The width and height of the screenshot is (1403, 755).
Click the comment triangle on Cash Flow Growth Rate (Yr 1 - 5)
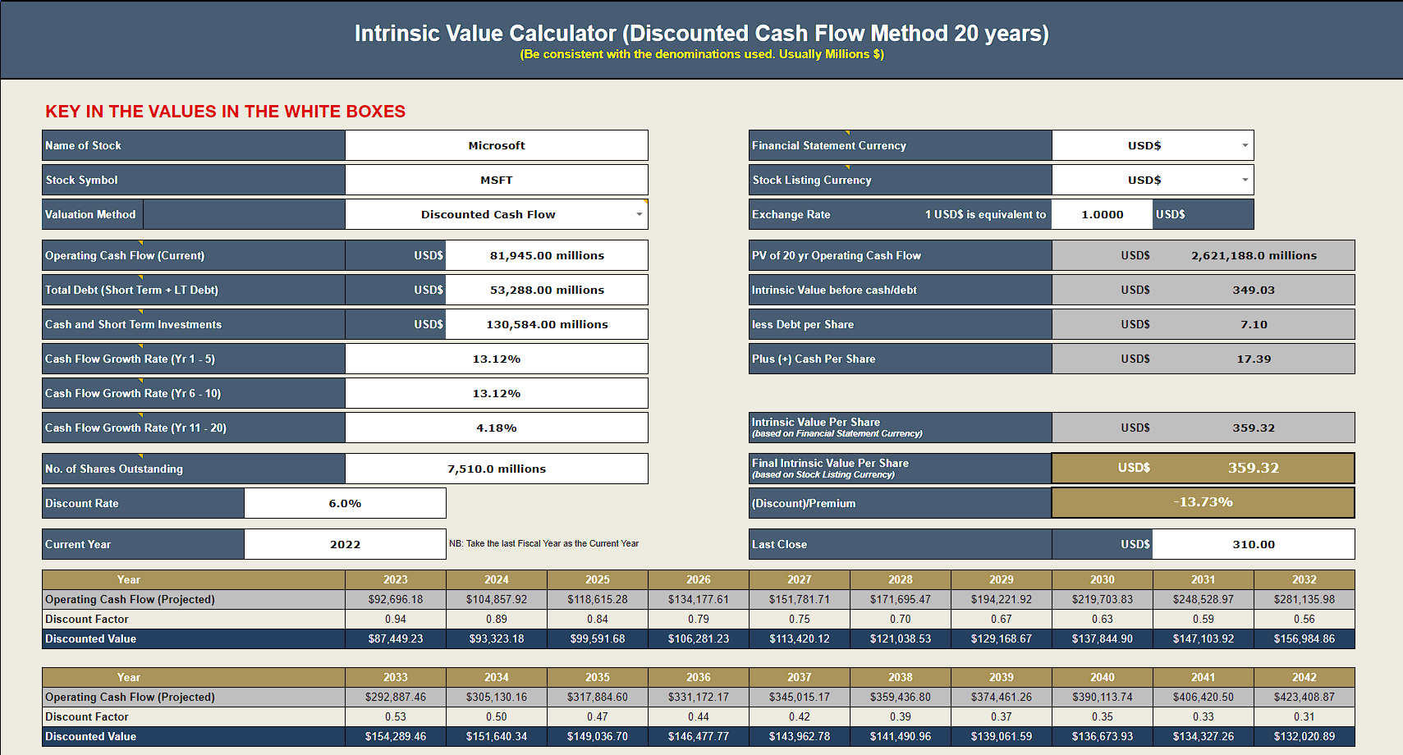point(140,345)
